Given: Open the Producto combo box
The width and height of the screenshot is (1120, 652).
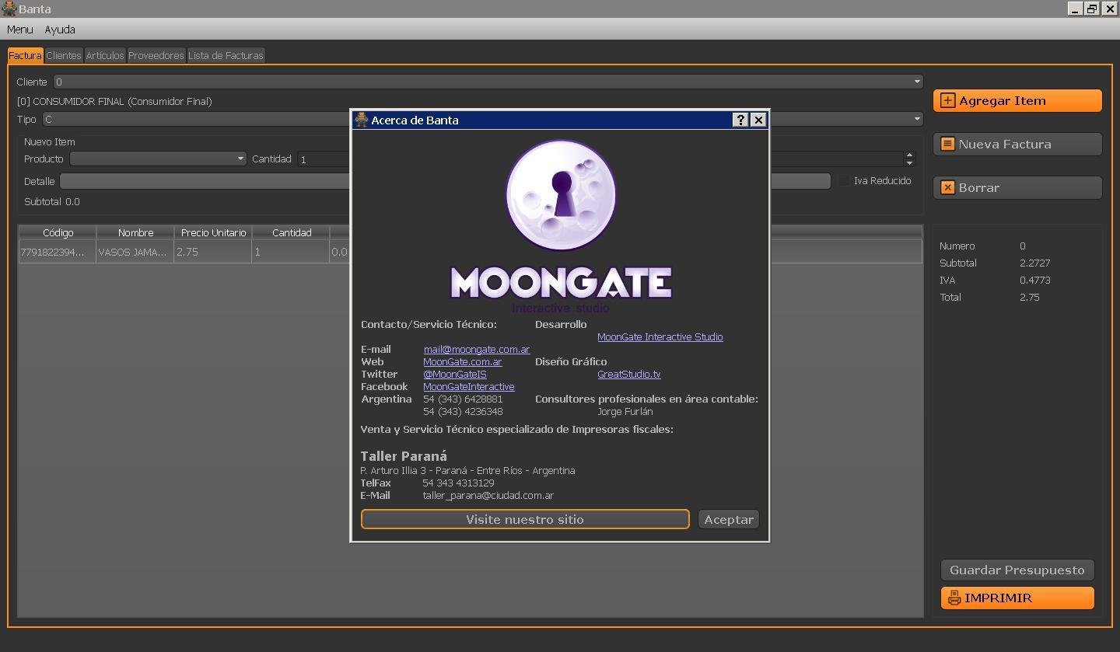Looking at the screenshot, I should click(240, 159).
